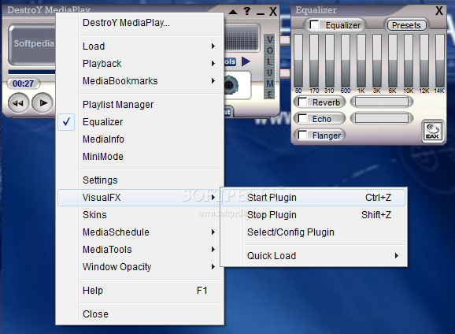
Task: Select Stop Plugin option
Action: [313, 214]
